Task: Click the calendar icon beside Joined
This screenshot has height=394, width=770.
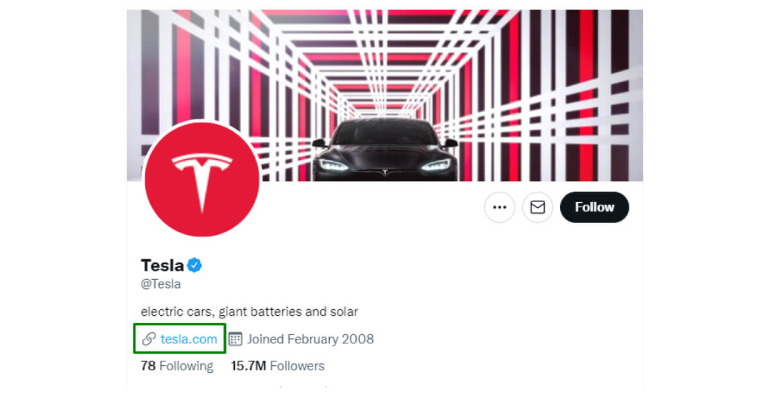Action: click(235, 339)
